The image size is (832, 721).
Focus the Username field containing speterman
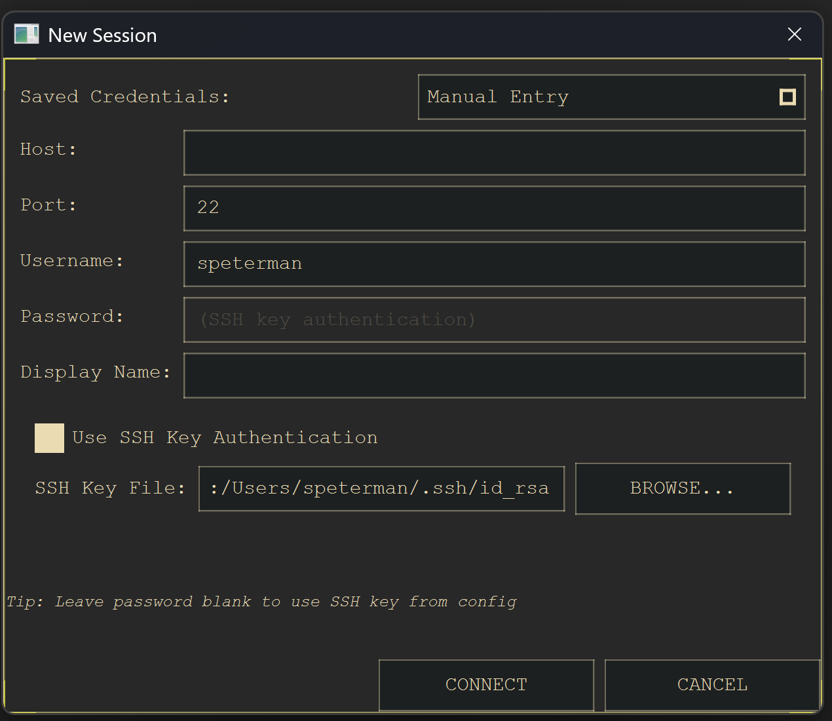494,263
